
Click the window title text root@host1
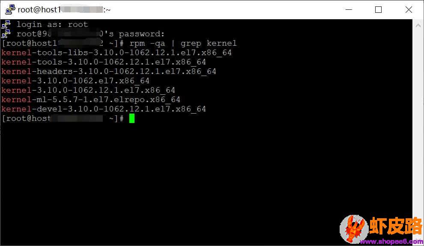(x=39, y=10)
